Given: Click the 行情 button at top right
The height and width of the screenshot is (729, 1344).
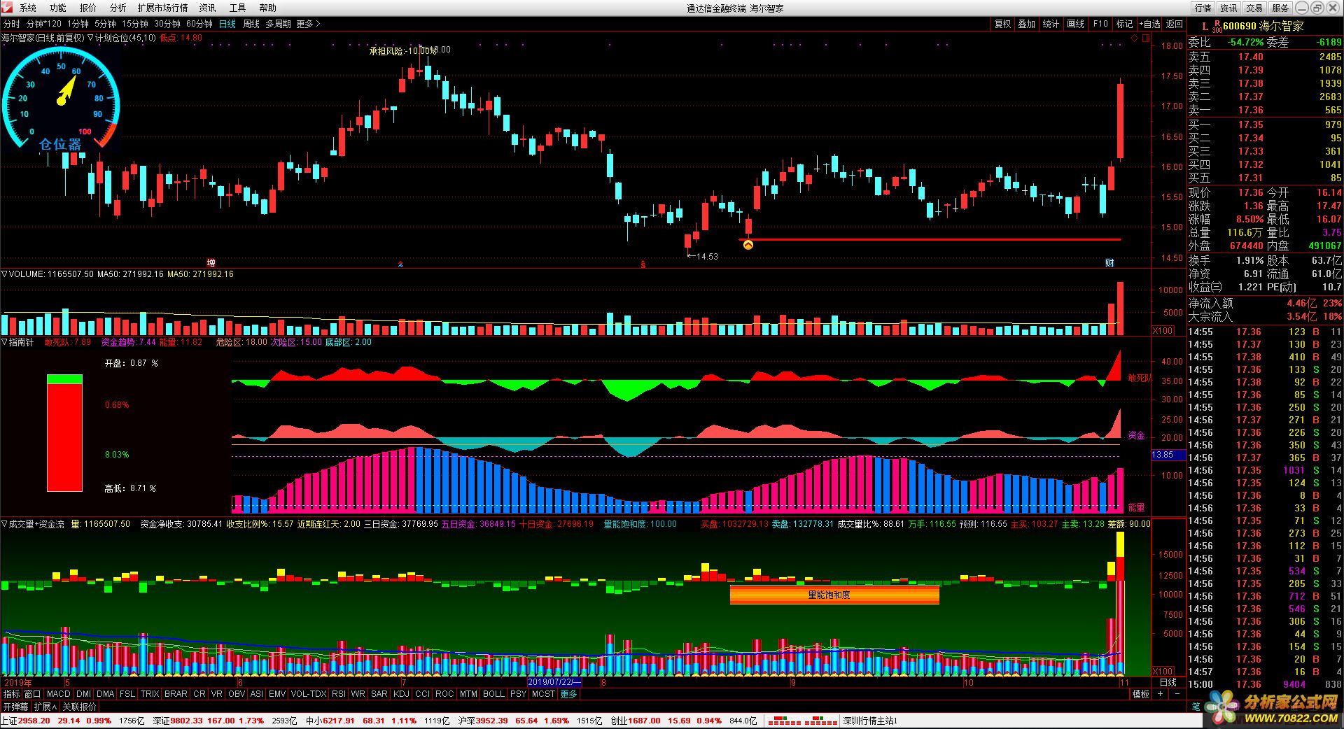Looking at the screenshot, I should click(1203, 8).
